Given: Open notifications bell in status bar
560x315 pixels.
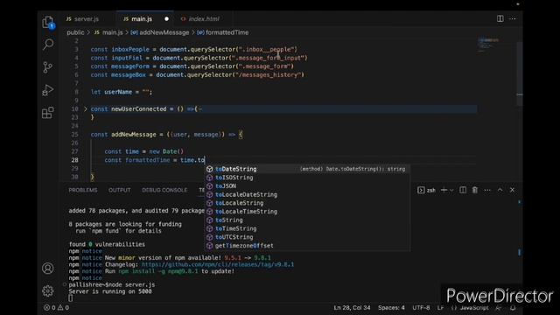Looking at the screenshot, I should click(x=513, y=307).
